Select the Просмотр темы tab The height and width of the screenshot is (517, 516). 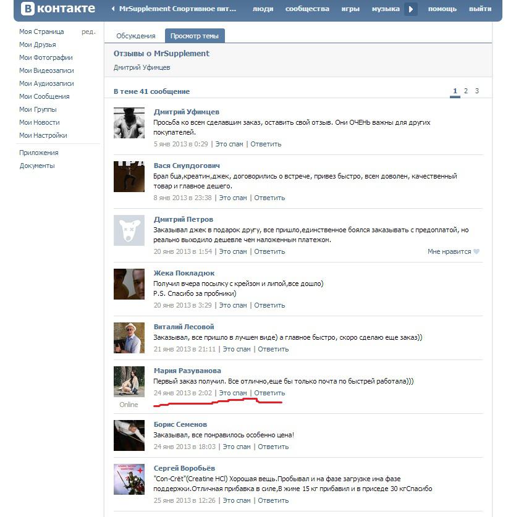pos(195,36)
